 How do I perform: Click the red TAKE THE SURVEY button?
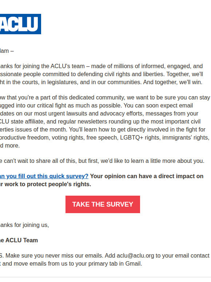(103, 204)
